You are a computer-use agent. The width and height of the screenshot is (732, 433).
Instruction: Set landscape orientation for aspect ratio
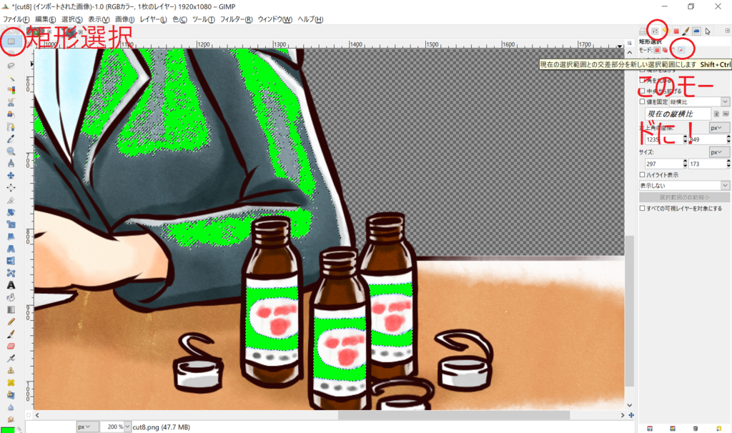(726, 114)
